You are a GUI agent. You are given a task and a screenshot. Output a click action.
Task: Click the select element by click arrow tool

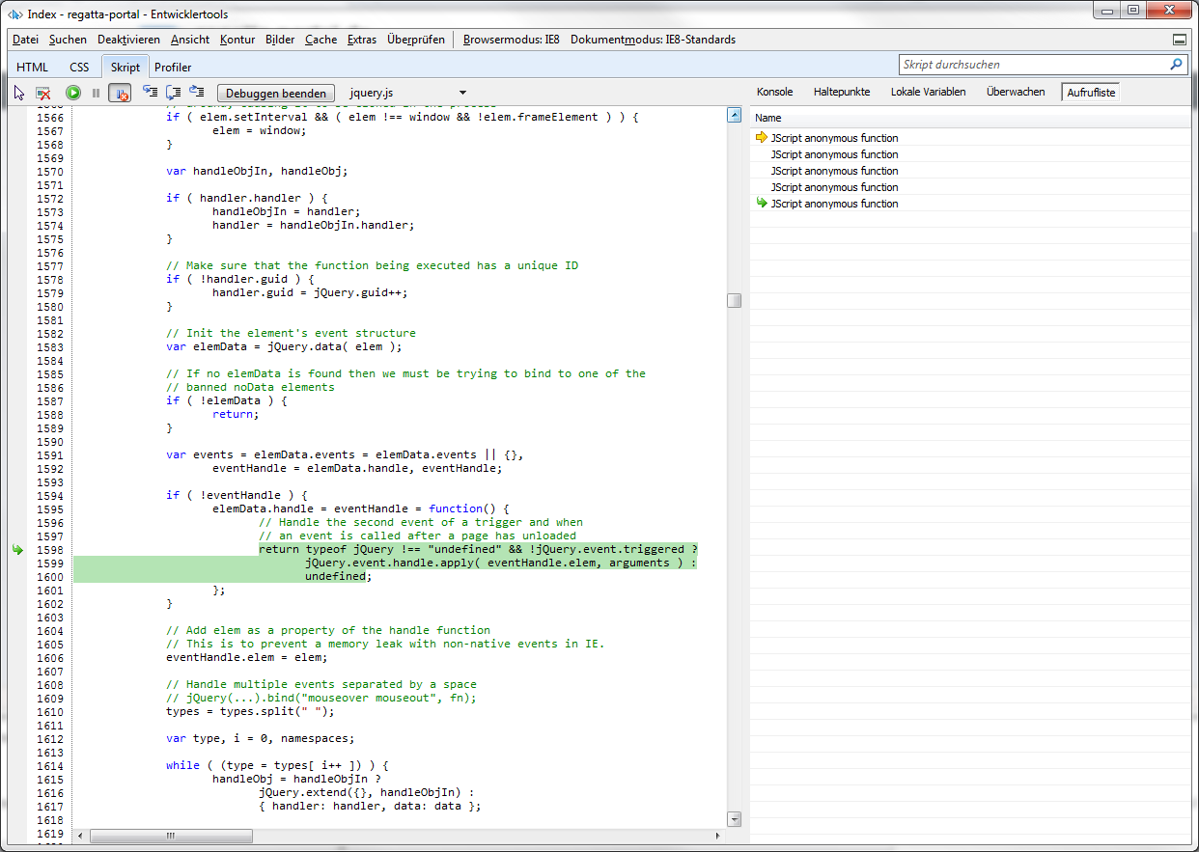click(x=19, y=93)
